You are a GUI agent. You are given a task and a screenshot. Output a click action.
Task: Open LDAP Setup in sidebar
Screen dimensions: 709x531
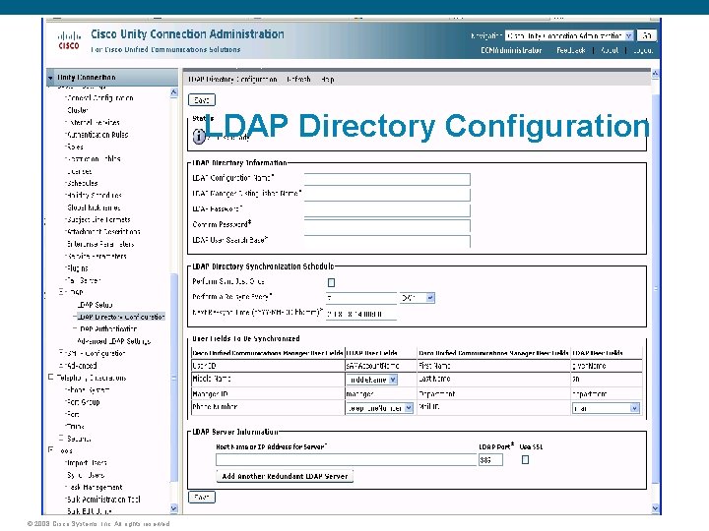coord(95,305)
